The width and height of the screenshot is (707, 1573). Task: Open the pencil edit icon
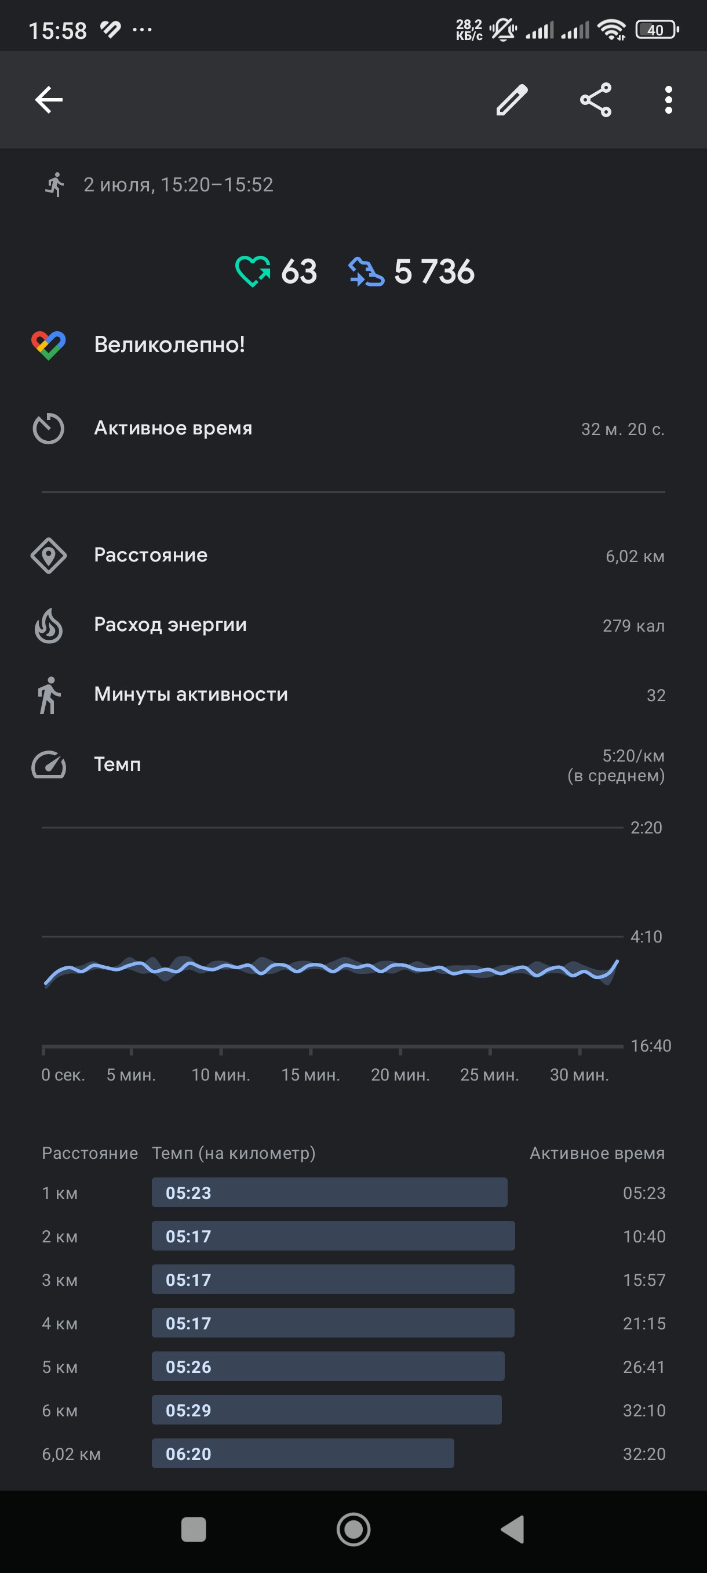tap(511, 100)
